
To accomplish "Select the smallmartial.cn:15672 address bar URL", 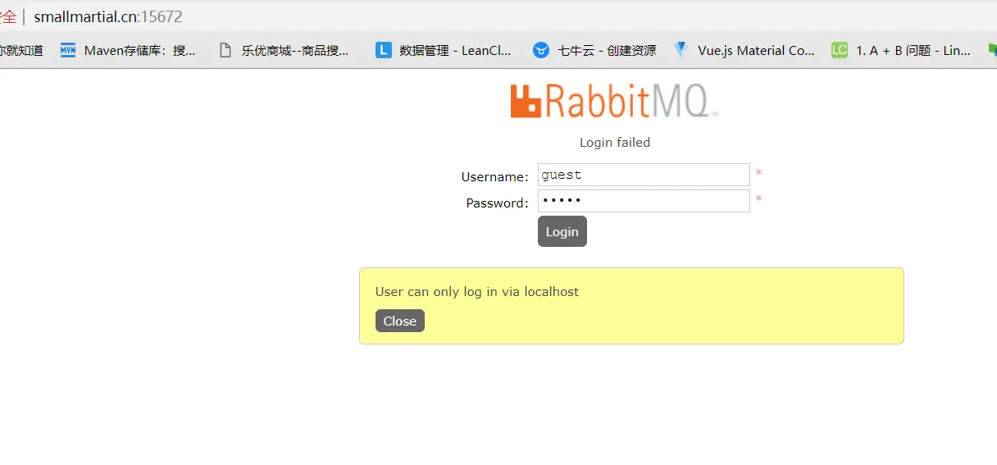I will pos(108,16).
